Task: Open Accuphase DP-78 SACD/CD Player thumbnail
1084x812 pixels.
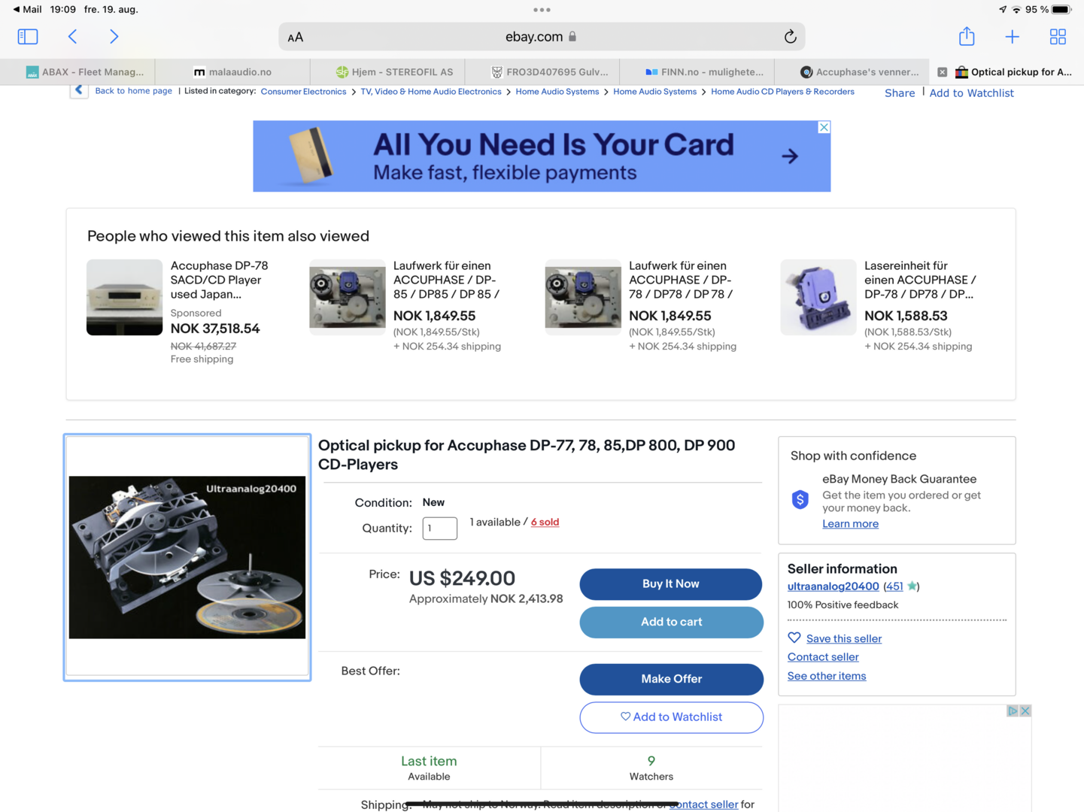Action: click(x=124, y=297)
